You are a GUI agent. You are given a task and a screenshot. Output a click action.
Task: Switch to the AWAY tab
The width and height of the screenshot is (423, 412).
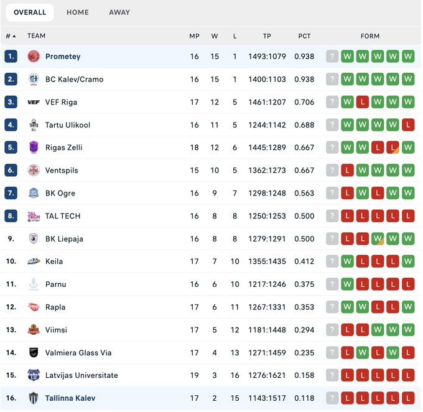click(119, 12)
